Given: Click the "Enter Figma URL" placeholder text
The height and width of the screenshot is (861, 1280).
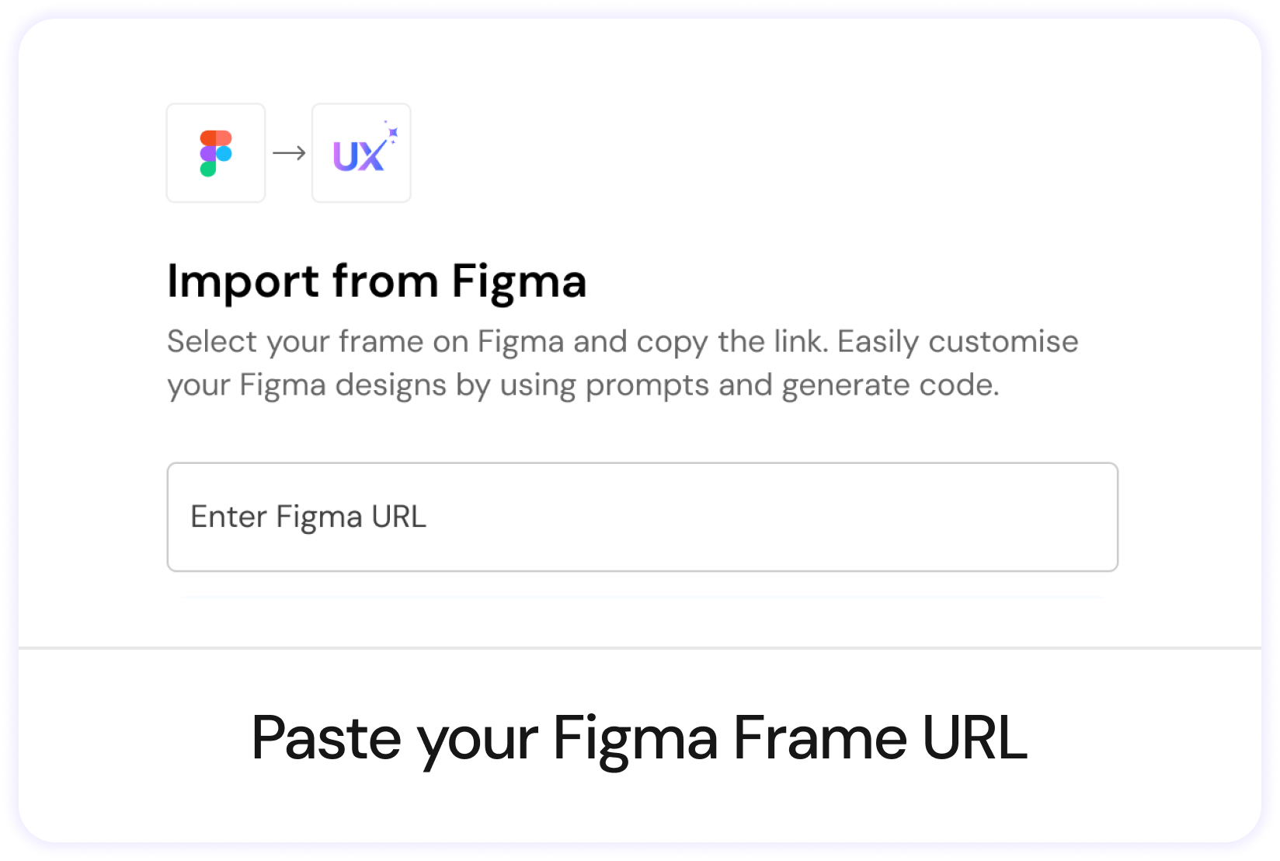Looking at the screenshot, I should (x=308, y=517).
